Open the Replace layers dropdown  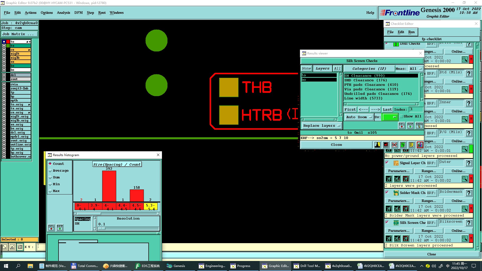point(321,125)
